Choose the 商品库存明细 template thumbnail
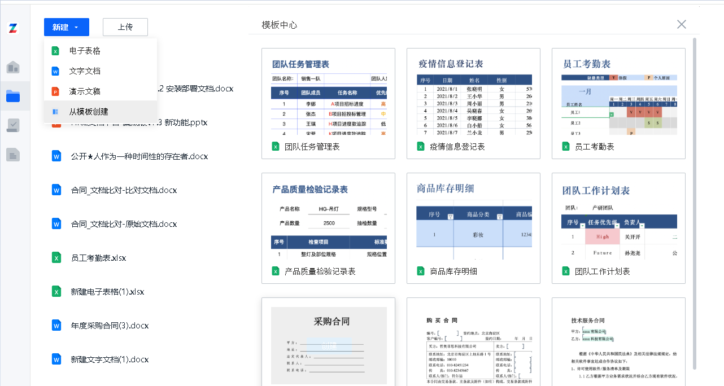Viewport: 724px width, 386px height. (473, 221)
